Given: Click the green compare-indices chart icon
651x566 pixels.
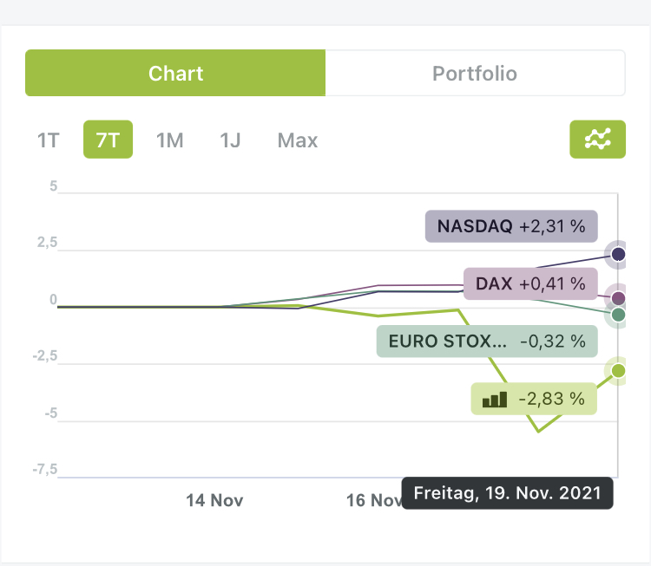Looking at the screenshot, I should 597,140.
